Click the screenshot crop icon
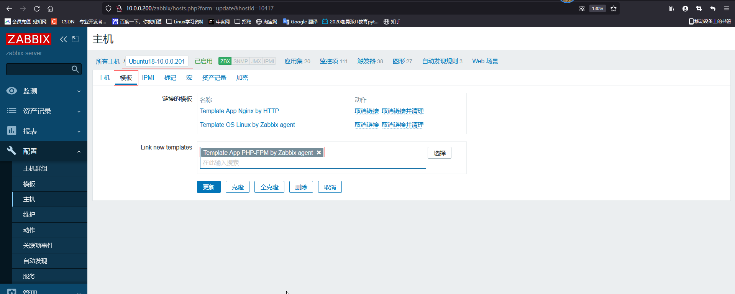This screenshot has width=735, height=294. 699,8
